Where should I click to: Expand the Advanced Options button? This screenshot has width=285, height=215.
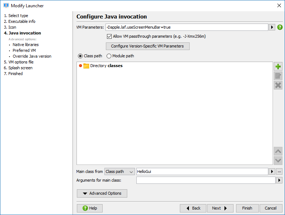point(102,193)
